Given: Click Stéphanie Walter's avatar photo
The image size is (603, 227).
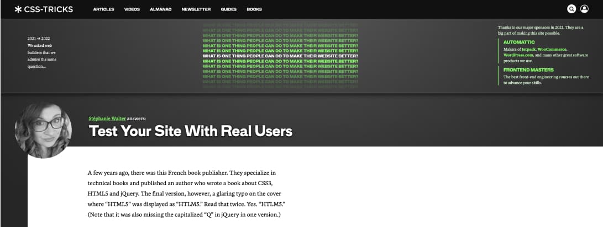Looking at the screenshot, I should tap(43, 130).
